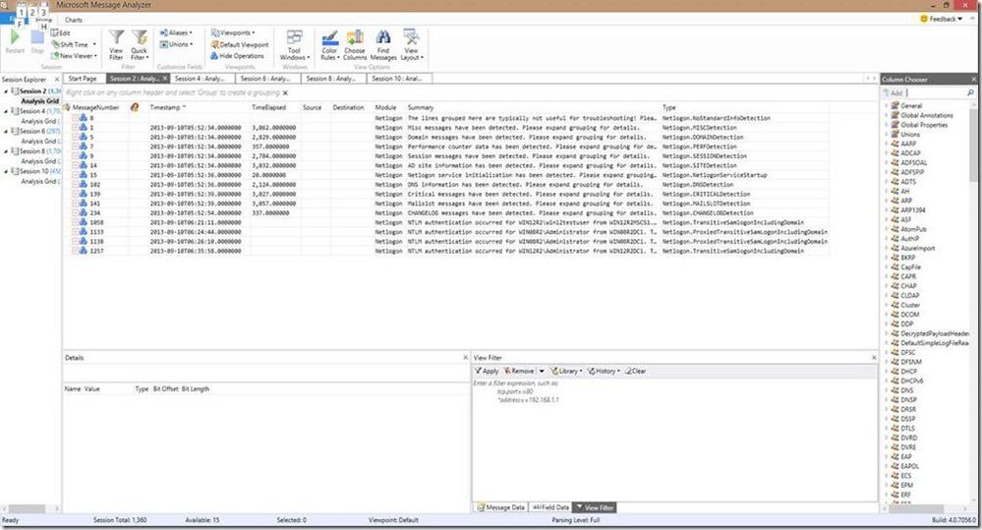Click inside the filter expression box

[x=674, y=439]
